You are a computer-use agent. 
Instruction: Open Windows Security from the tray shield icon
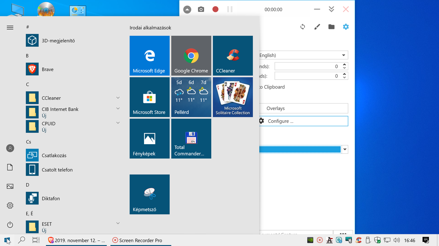click(x=377, y=240)
